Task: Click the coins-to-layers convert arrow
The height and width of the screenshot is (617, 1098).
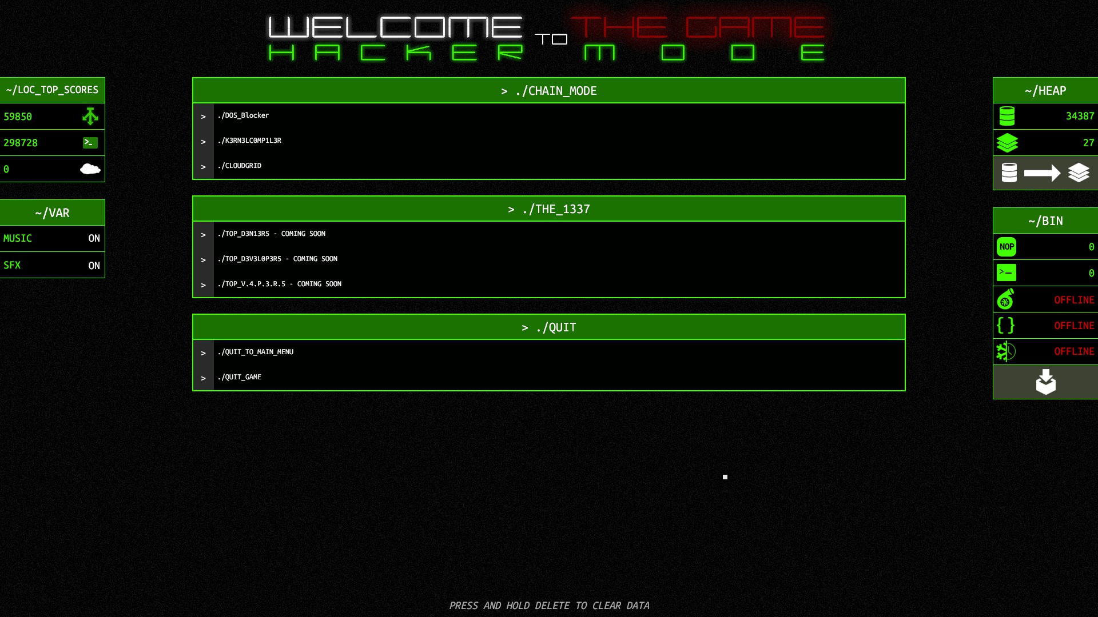Action: click(1042, 173)
